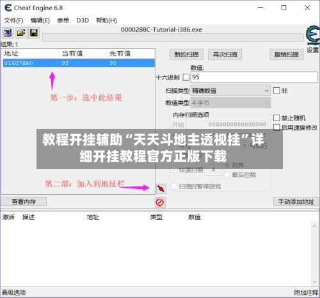This screenshot has width=320, height=298.
Task: Add selected address with red arrow icon
Action: (161, 188)
